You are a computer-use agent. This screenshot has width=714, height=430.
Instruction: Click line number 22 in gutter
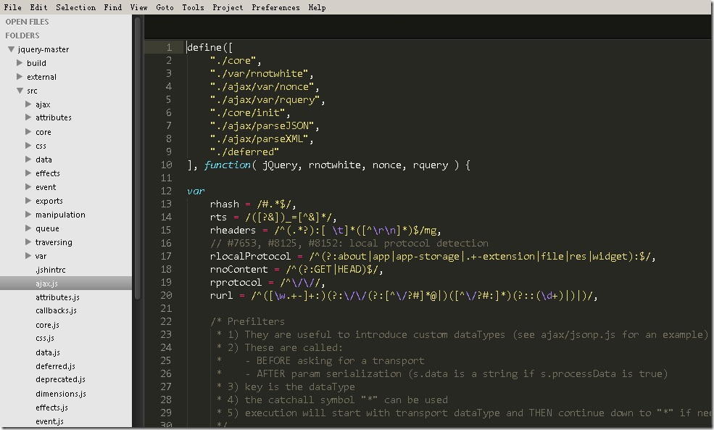pos(167,321)
